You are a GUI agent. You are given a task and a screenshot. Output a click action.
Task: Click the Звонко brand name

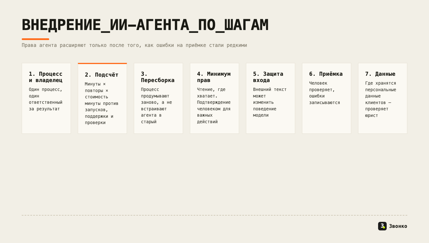398,226
